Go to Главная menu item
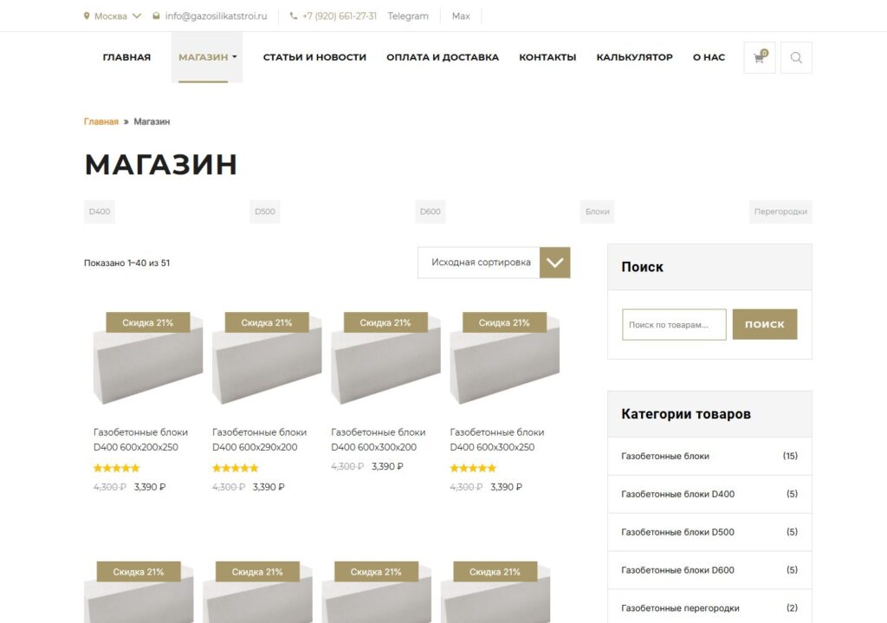Viewport: 887px width, 623px height. (x=126, y=57)
